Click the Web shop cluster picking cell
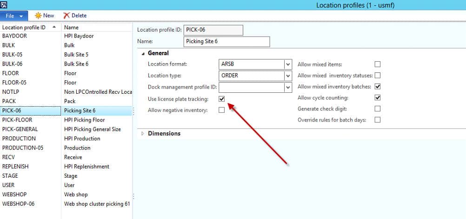 pos(97,204)
